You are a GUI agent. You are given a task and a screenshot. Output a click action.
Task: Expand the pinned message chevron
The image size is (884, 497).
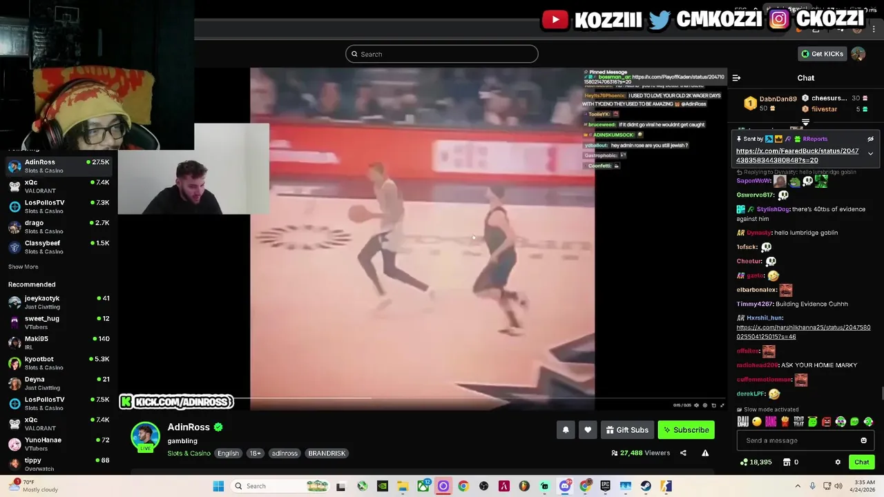870,153
